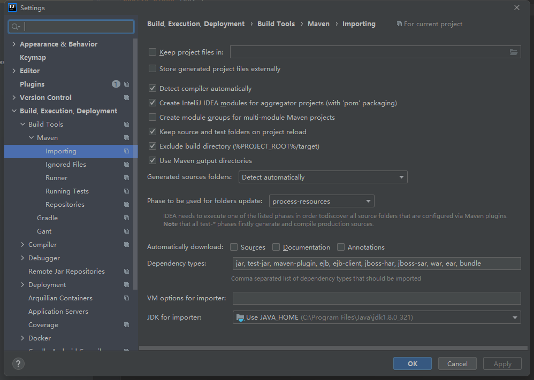Click inside the Dependency types field
534x380 pixels.
[375, 263]
